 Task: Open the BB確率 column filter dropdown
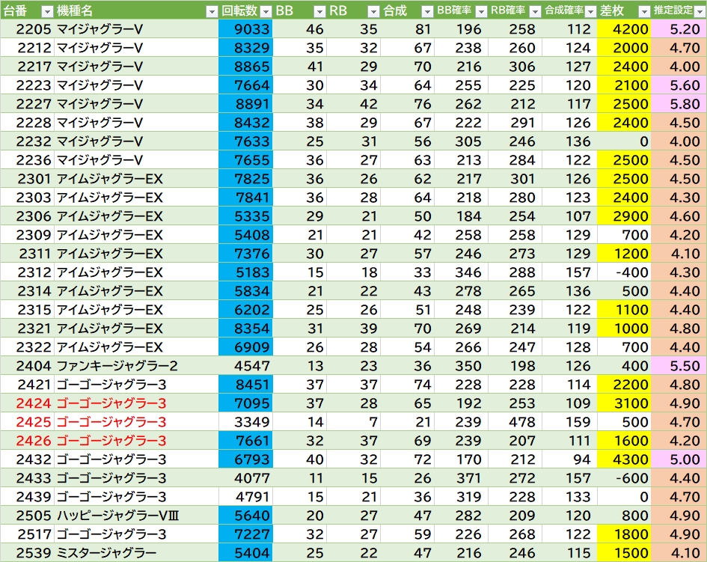point(481,12)
